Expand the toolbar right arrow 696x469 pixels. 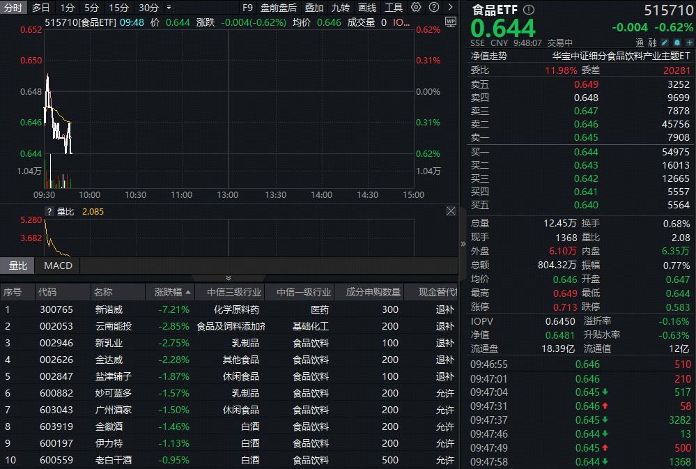coord(449,8)
